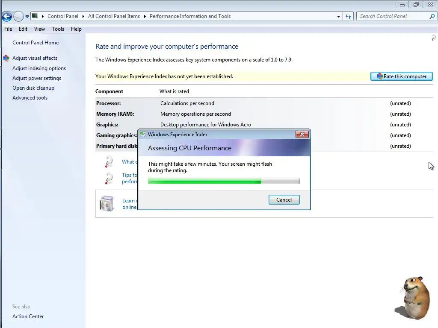Click the green assessment progress bar

[224, 181]
